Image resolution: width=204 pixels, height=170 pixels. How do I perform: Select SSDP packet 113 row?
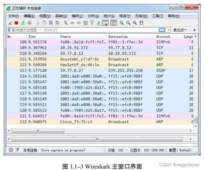100,71
